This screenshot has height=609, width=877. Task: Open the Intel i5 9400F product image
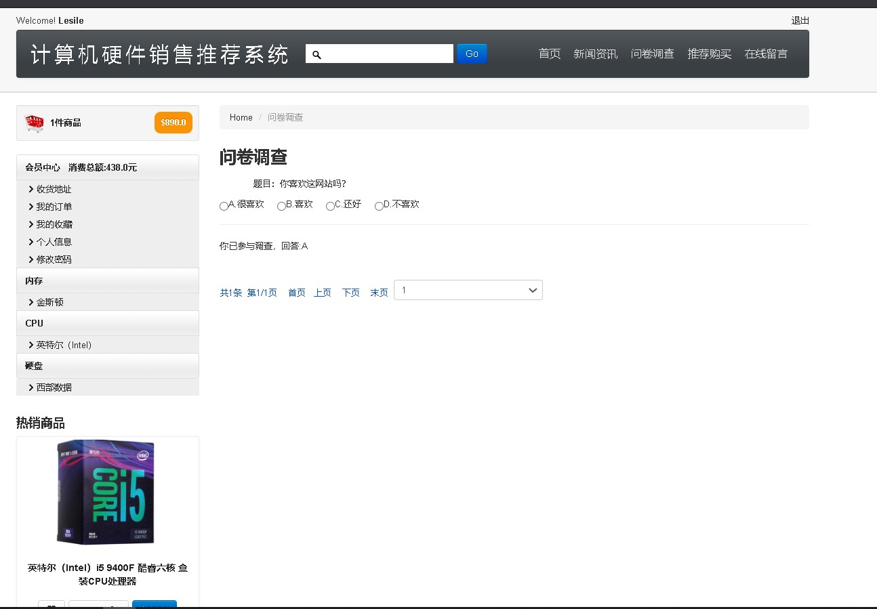(106, 492)
